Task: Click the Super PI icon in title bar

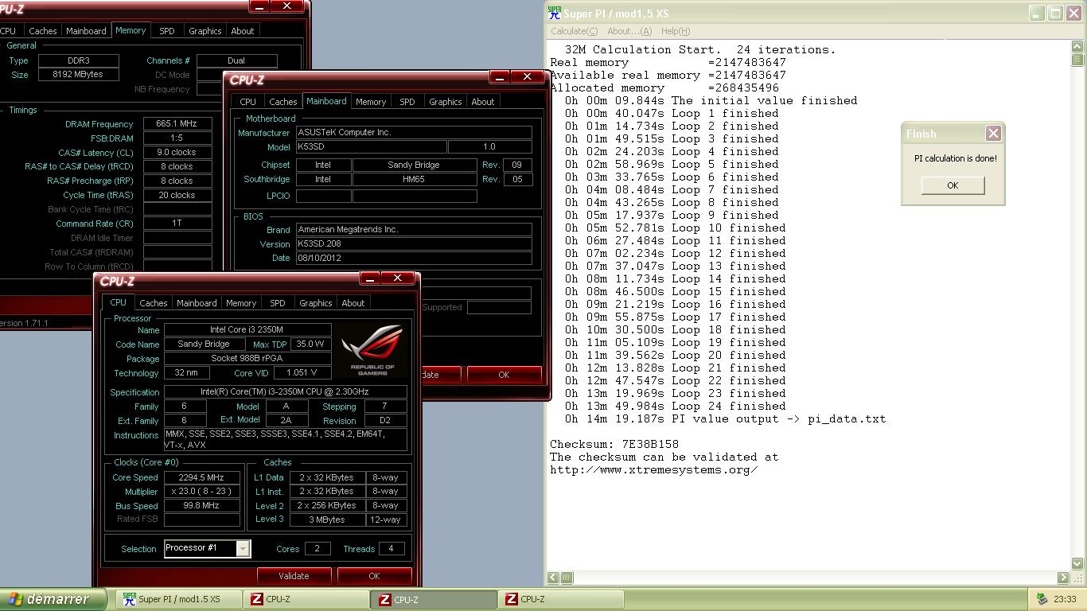Action: (x=554, y=12)
